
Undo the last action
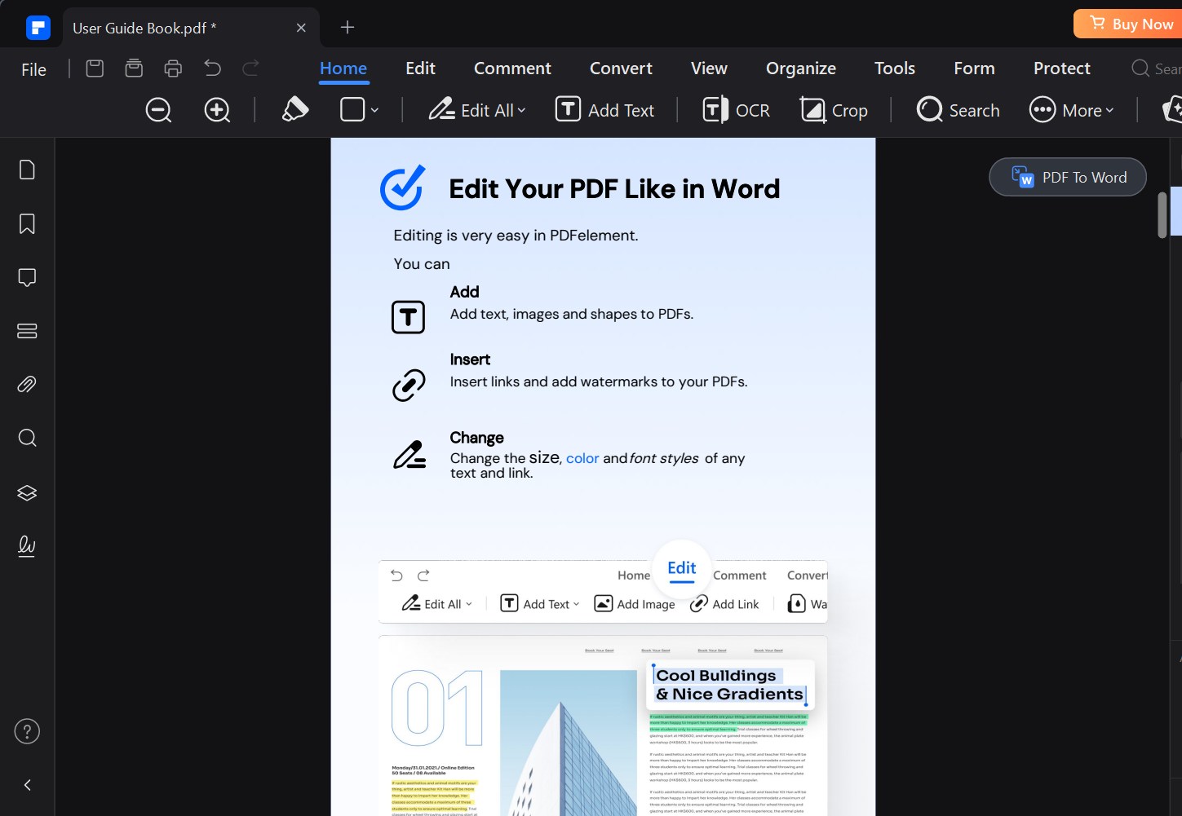(212, 68)
